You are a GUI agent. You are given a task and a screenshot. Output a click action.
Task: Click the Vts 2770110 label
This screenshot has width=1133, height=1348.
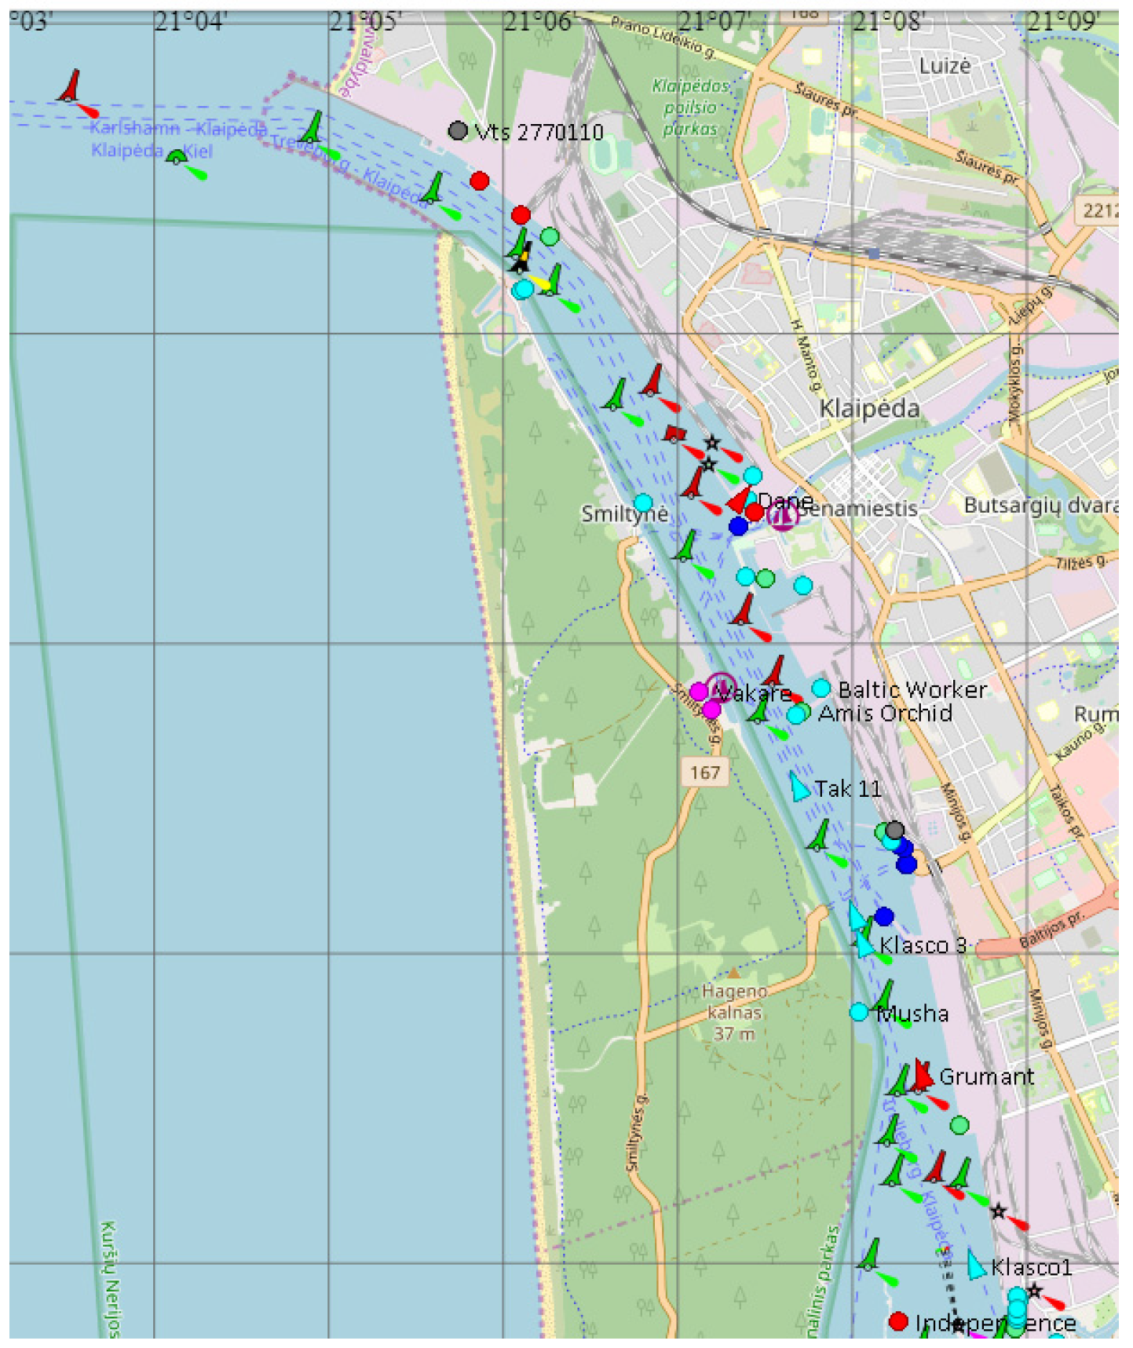coord(539,132)
